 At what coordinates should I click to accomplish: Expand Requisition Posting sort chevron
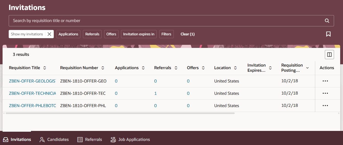[x=307, y=68]
